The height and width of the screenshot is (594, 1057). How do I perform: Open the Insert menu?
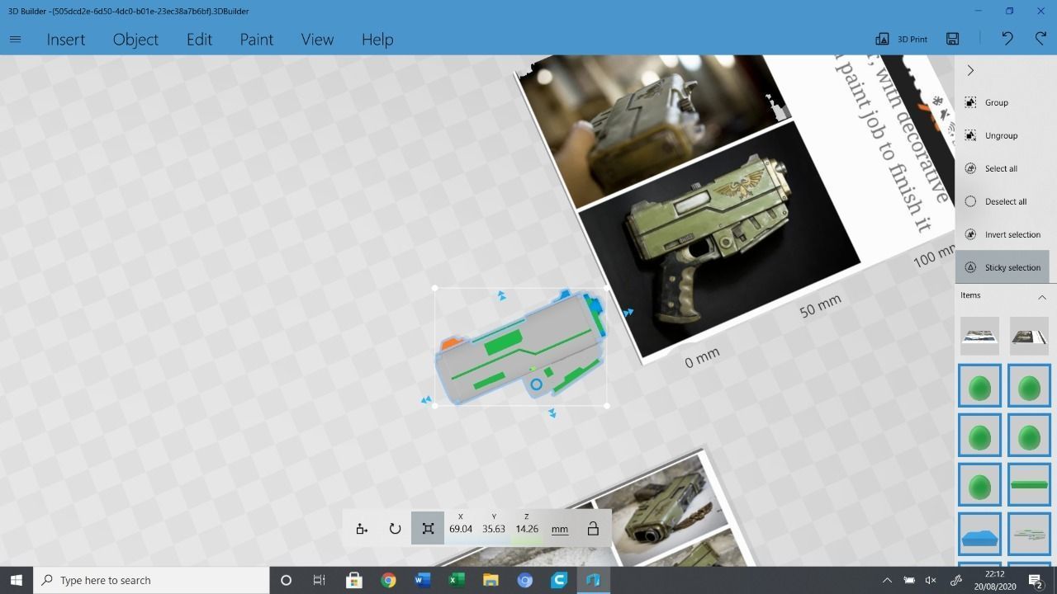click(x=65, y=40)
